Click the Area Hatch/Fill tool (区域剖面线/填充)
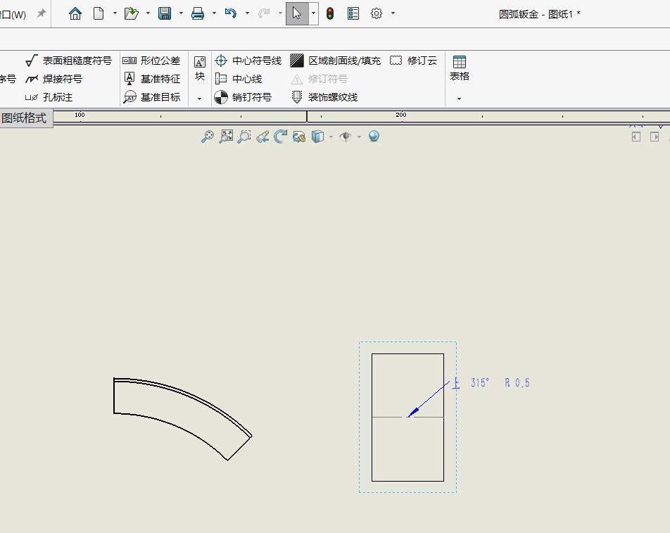The width and height of the screenshot is (670, 533). click(x=336, y=61)
